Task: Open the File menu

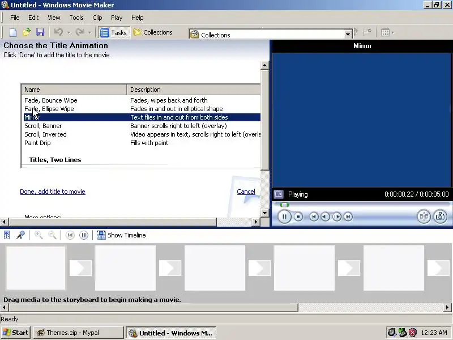Action: click(x=15, y=18)
